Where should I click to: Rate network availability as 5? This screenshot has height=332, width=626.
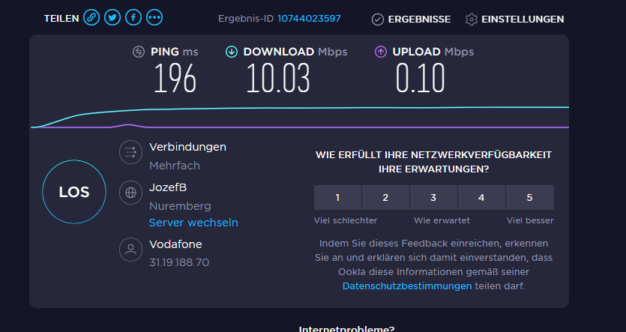click(530, 198)
